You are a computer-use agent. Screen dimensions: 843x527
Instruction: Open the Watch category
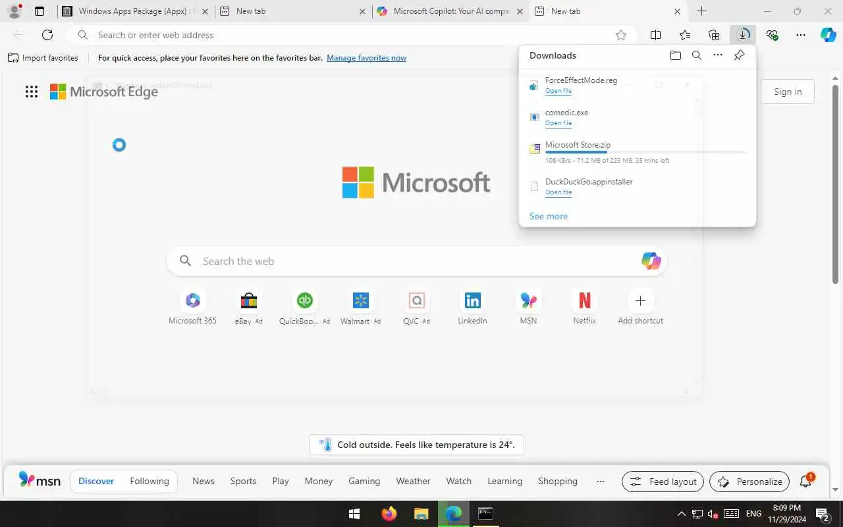(x=459, y=482)
